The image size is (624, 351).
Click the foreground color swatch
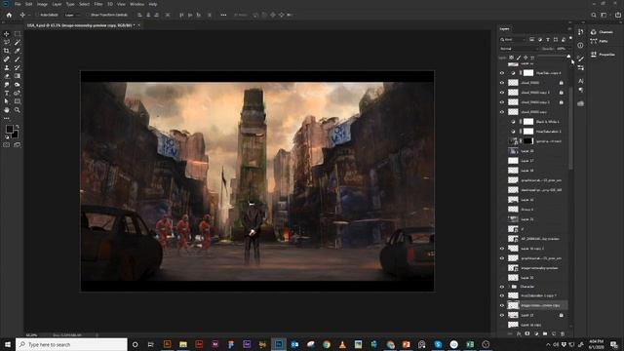tap(9, 129)
